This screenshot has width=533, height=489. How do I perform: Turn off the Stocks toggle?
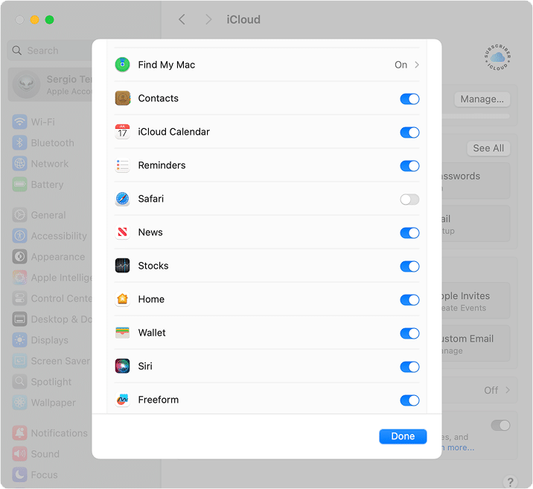(409, 266)
